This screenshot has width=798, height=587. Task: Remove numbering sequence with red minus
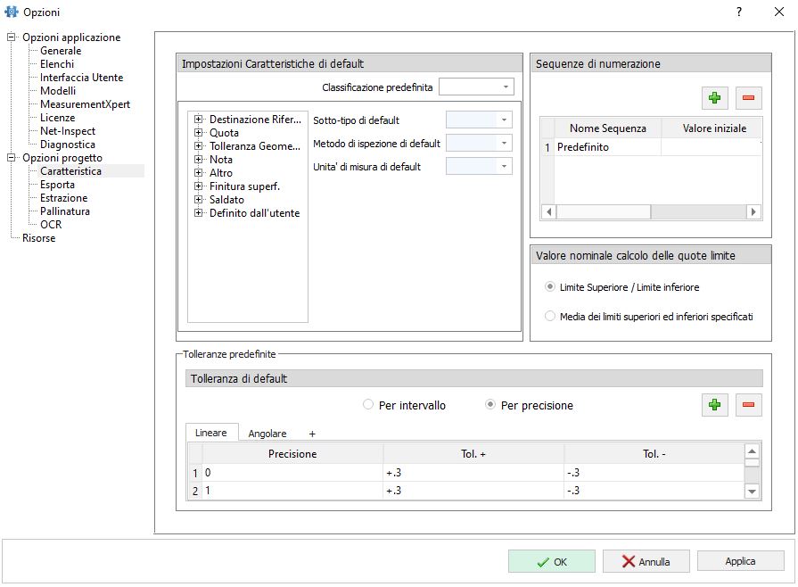(x=748, y=98)
